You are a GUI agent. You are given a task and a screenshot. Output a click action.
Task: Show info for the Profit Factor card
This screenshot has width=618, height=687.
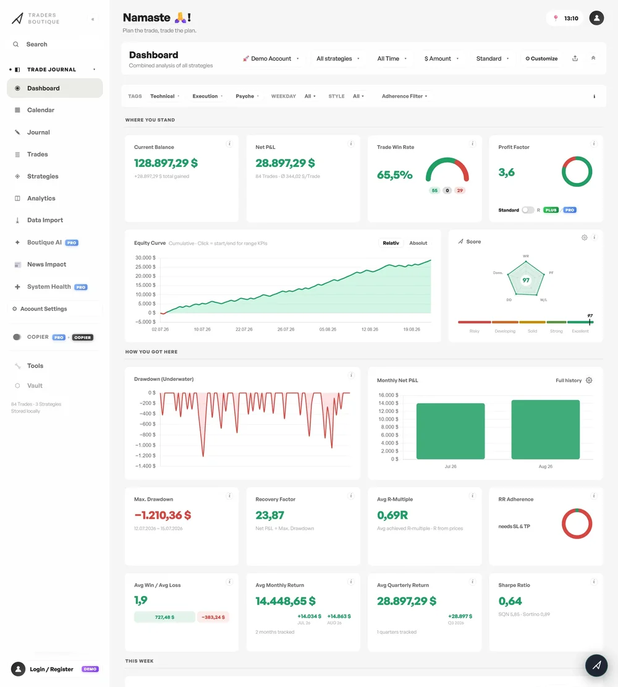pos(594,143)
